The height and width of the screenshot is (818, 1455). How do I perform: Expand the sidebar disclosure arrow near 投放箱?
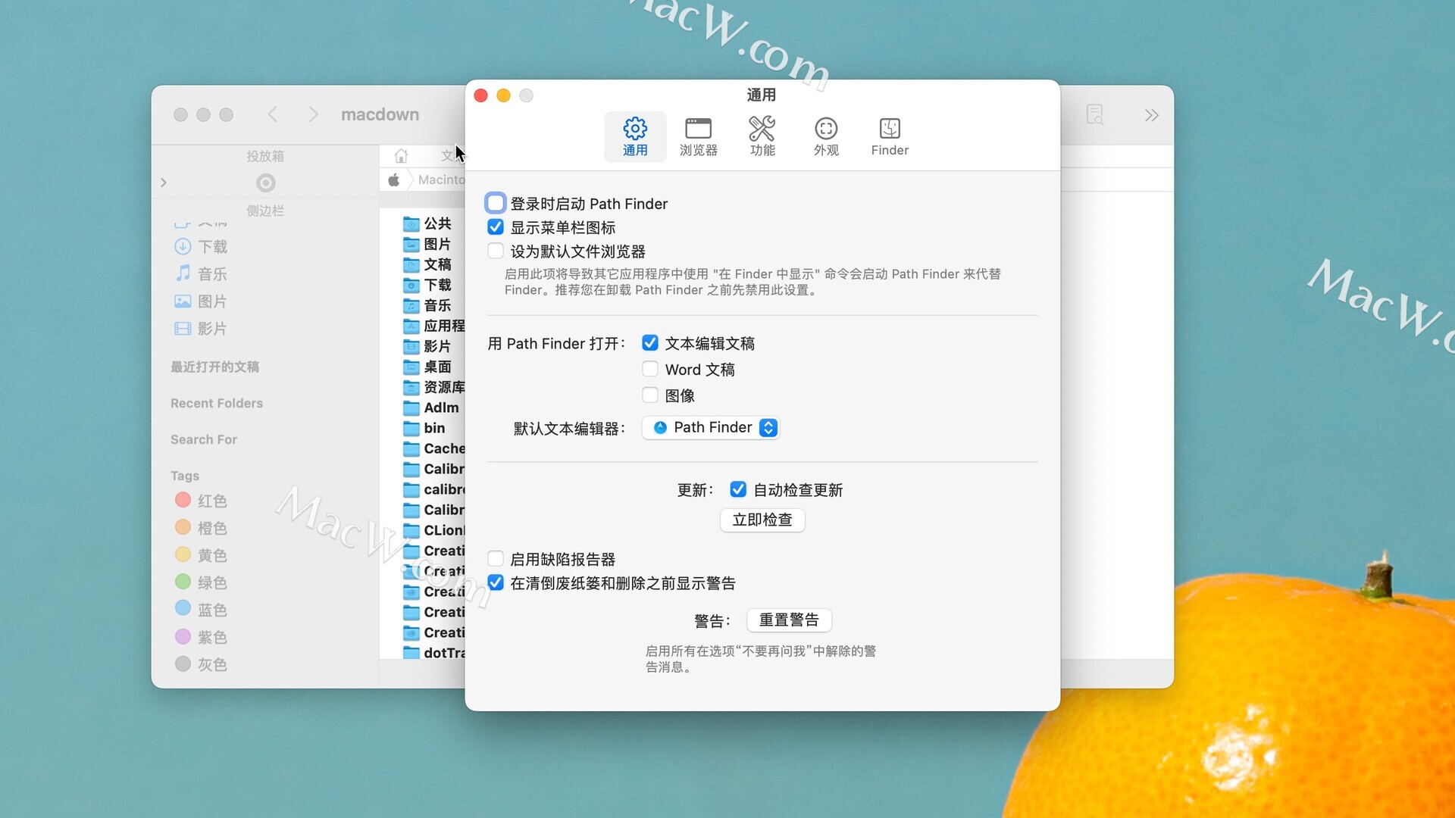[x=164, y=183]
